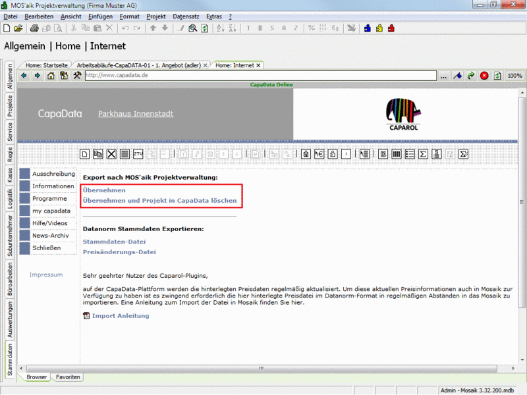Open the Parkhaus Innenstadt project link
527x395 pixels.
(136, 113)
